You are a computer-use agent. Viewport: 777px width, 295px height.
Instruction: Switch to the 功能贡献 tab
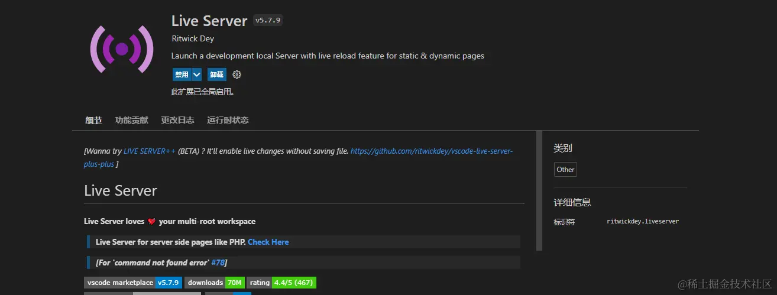click(x=131, y=120)
